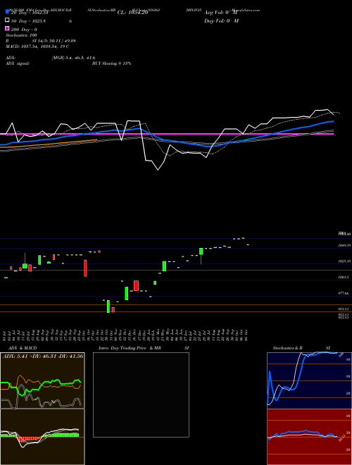
Task: Click the 'BUY Slowing @ 13%' signal text
Action: click(111, 63)
